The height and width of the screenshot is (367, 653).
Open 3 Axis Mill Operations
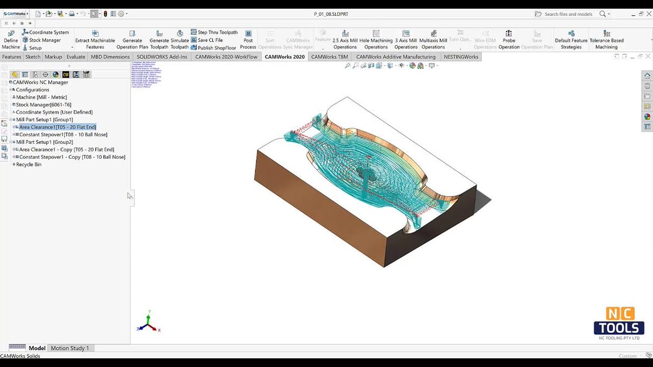click(406, 40)
